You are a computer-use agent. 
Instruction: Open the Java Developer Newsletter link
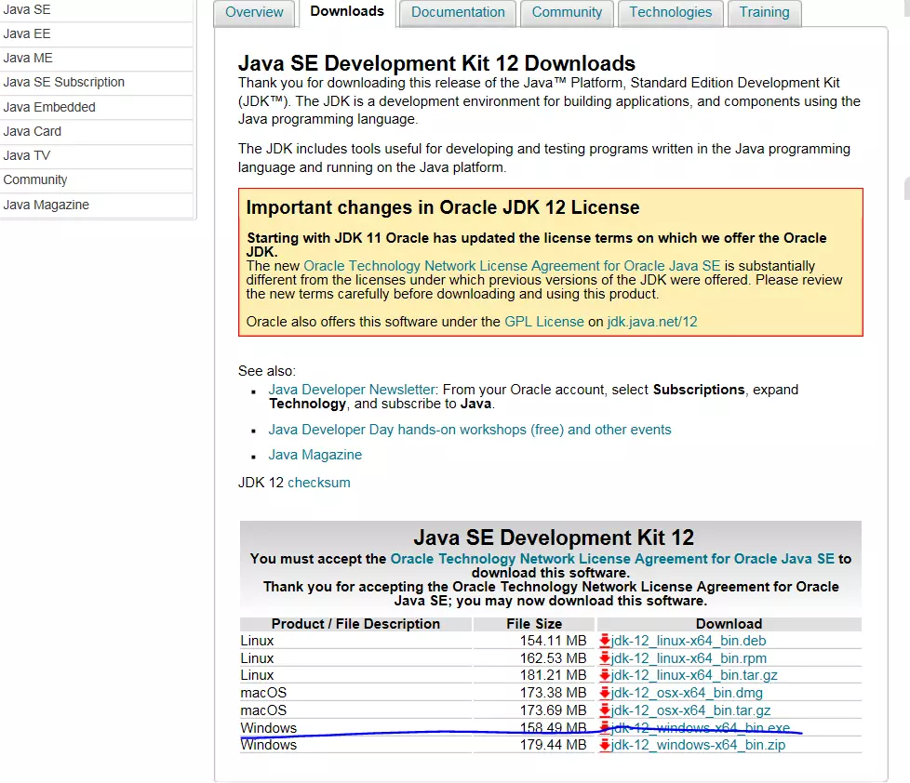point(352,390)
